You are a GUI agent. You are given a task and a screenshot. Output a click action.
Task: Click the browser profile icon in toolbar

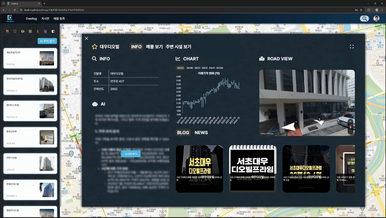pyautogui.click(x=376, y=10)
